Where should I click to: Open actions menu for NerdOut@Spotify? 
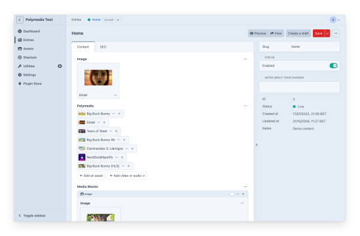(x=117, y=158)
